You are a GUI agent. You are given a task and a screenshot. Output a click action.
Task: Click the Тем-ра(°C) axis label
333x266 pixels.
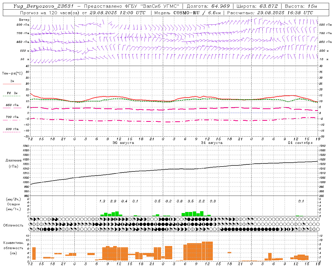(x=12, y=74)
